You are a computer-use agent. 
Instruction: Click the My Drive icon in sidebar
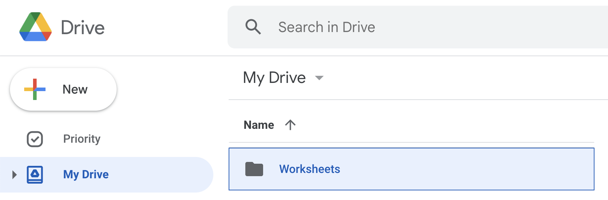(x=35, y=174)
